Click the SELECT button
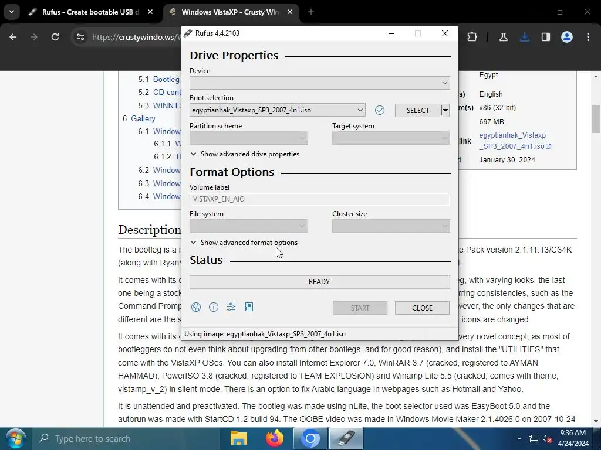 point(418,111)
